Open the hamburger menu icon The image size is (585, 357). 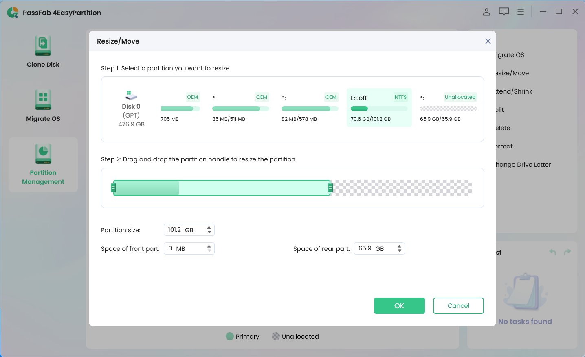click(x=520, y=12)
